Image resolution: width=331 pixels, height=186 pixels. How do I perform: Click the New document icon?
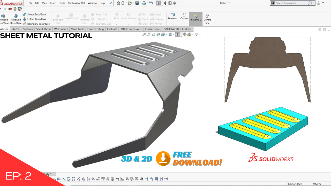[123, 3]
